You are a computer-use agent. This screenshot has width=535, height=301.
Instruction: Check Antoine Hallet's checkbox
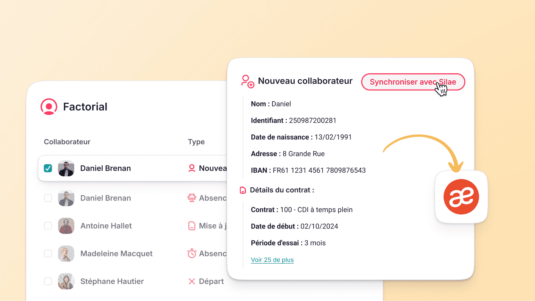pos(48,225)
